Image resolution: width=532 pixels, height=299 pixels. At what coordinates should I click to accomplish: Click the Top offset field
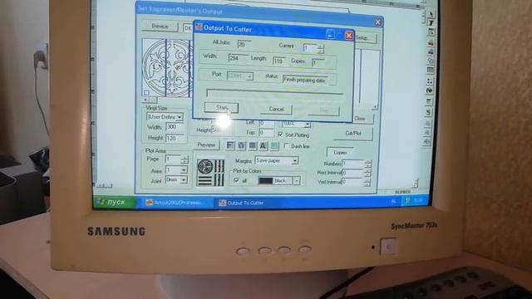(x=266, y=133)
